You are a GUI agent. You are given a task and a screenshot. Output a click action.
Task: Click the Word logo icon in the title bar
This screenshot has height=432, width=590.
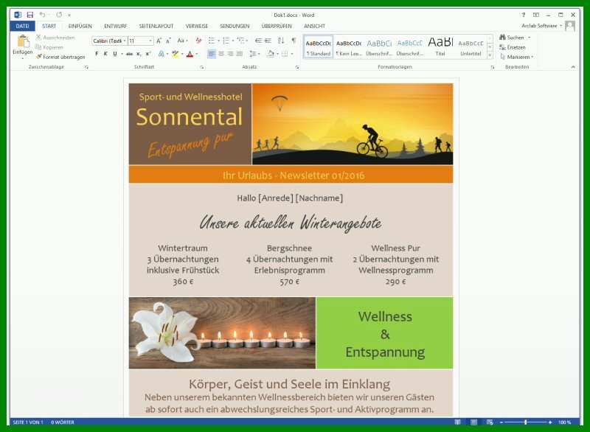point(18,15)
